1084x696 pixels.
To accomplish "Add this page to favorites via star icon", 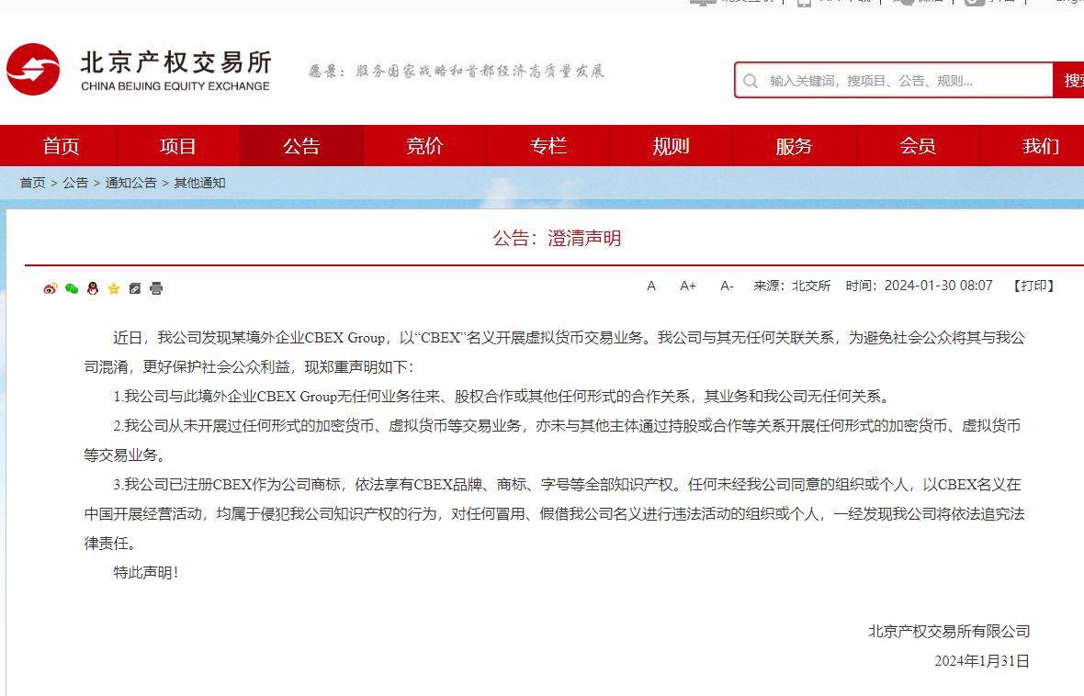I will [x=113, y=288].
